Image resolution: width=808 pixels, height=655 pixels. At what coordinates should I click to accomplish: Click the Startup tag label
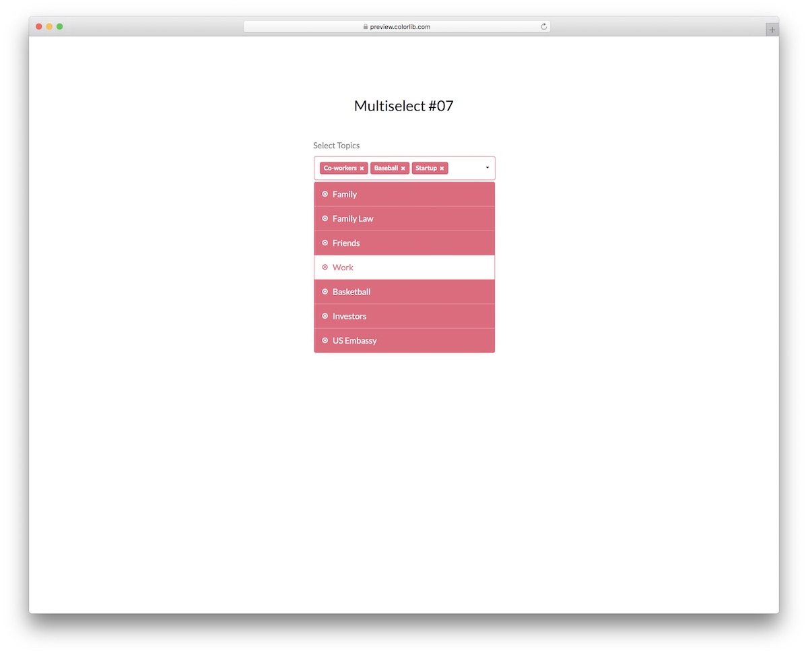click(426, 168)
